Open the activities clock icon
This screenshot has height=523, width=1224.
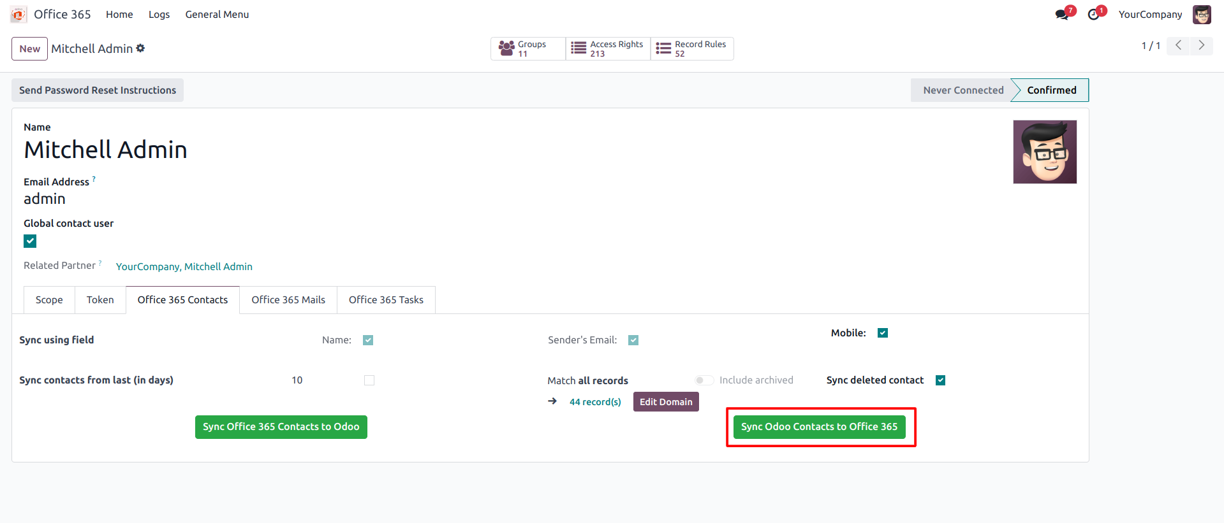(1095, 14)
